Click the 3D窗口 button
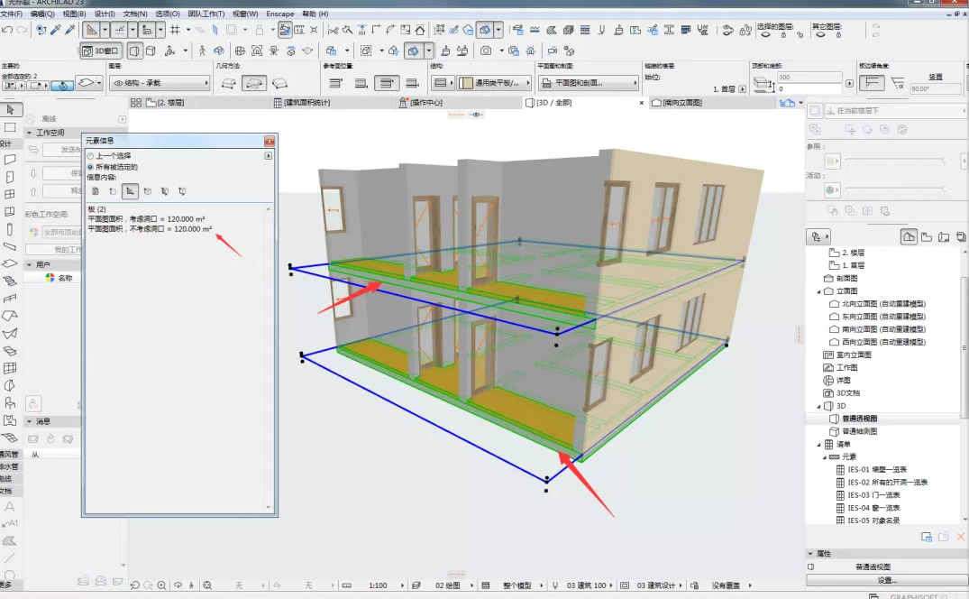969x599 pixels. tap(101, 51)
